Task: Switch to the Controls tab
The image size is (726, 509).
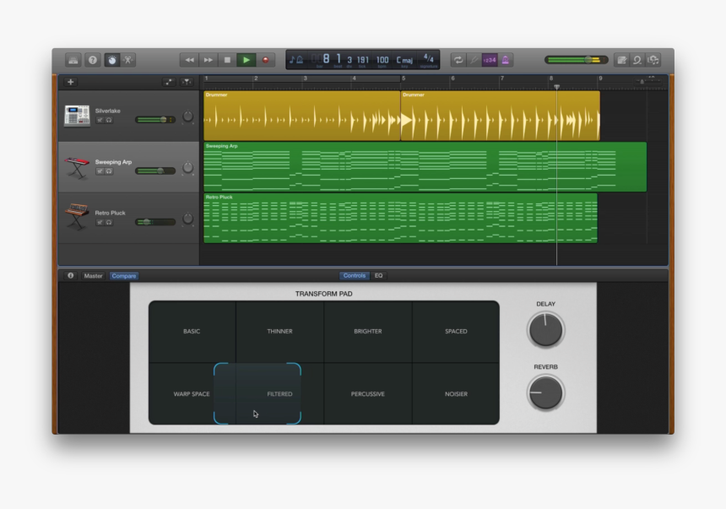Action: click(x=355, y=275)
